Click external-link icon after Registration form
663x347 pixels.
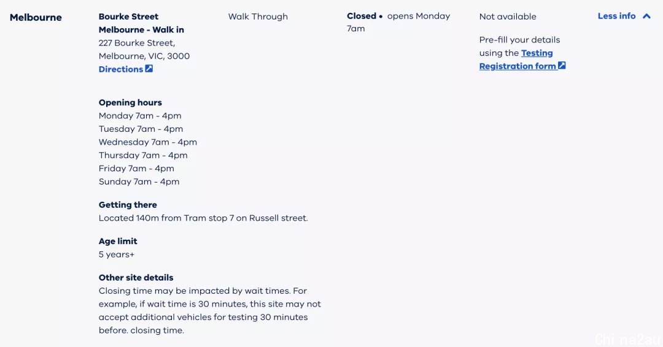pyautogui.click(x=562, y=66)
